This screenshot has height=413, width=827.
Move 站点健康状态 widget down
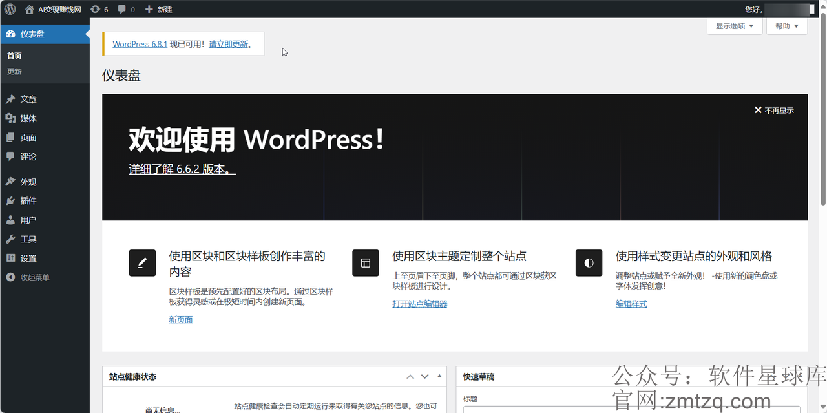point(424,376)
